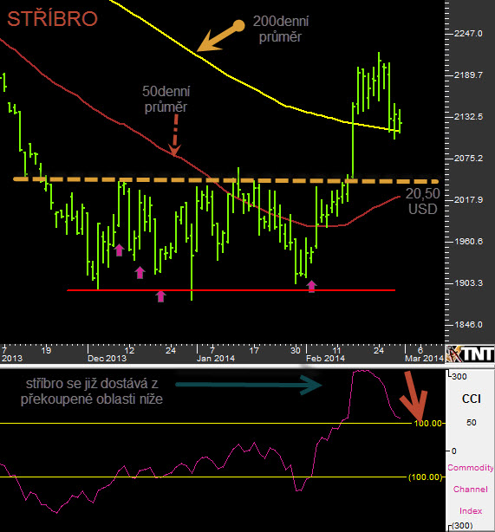The width and height of the screenshot is (495, 532).
Task: Click the date tick labeled 11
Action: pyautogui.click(x=336, y=350)
